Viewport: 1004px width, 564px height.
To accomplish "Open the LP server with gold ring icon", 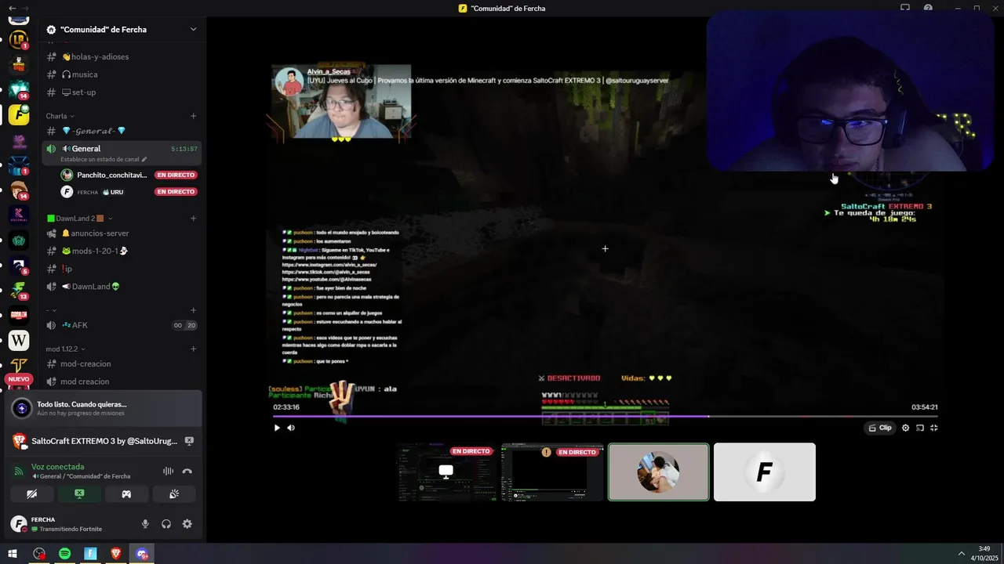I will [x=19, y=39].
